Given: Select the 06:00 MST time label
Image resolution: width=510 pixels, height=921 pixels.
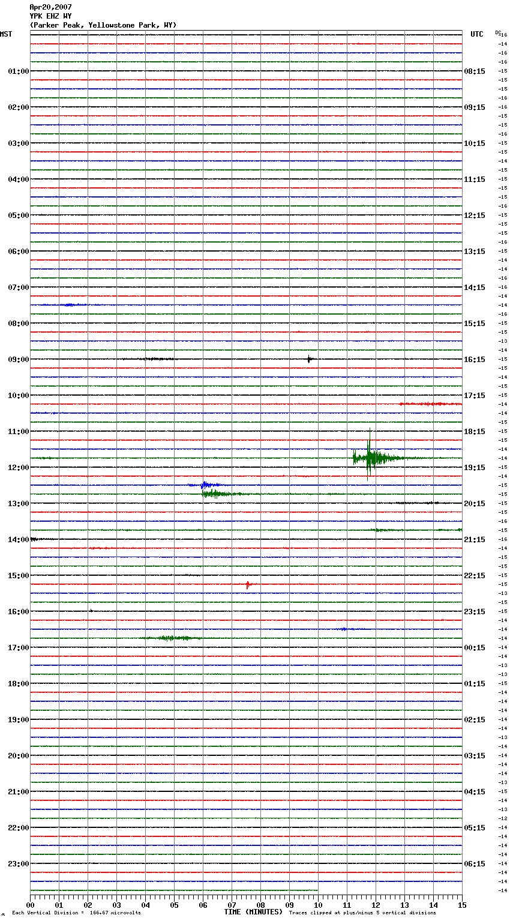Looking at the screenshot, I should pyautogui.click(x=18, y=252).
